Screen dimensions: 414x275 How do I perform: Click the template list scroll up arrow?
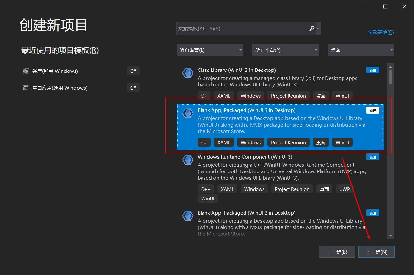coord(391,66)
